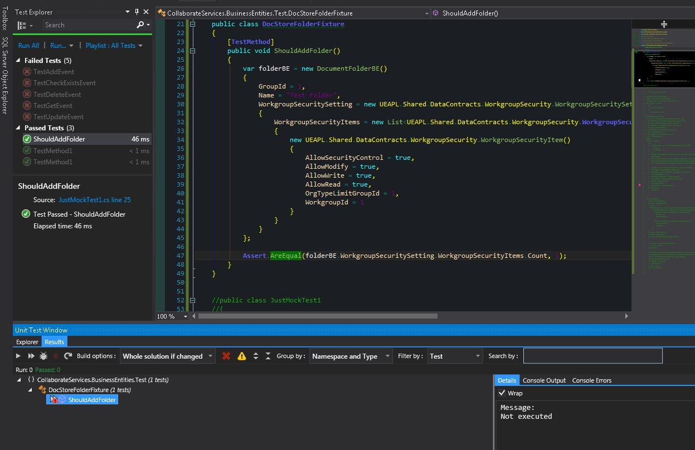Viewport: 695px width, 450px height.
Task: Click the run all tests double-arrow icon
Action: 31,356
